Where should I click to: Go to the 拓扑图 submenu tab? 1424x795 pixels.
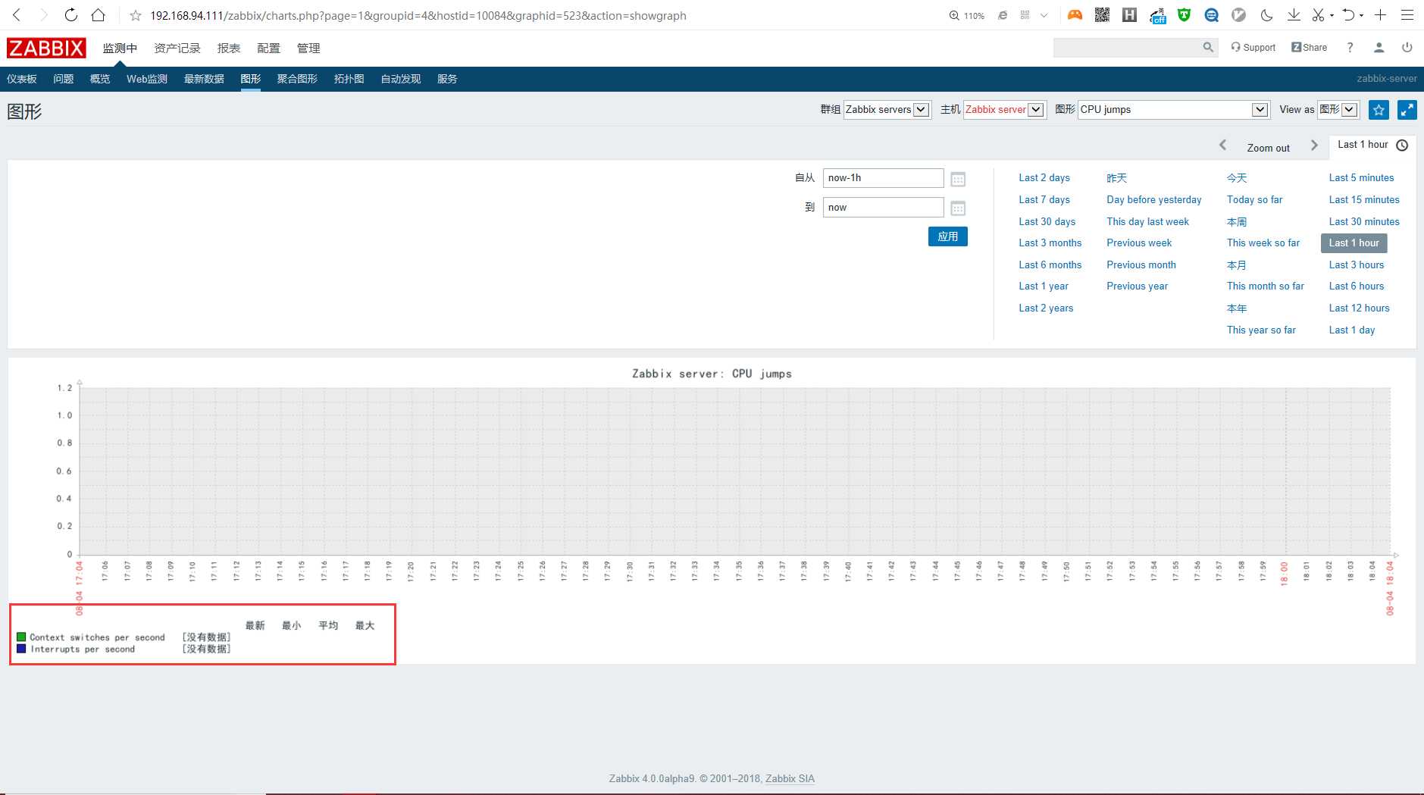349,79
